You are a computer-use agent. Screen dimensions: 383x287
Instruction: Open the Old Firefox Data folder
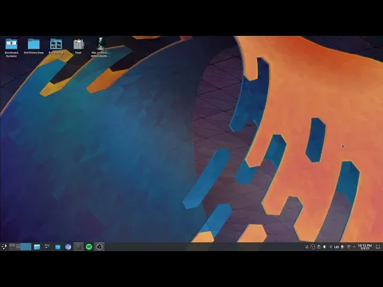click(x=34, y=46)
